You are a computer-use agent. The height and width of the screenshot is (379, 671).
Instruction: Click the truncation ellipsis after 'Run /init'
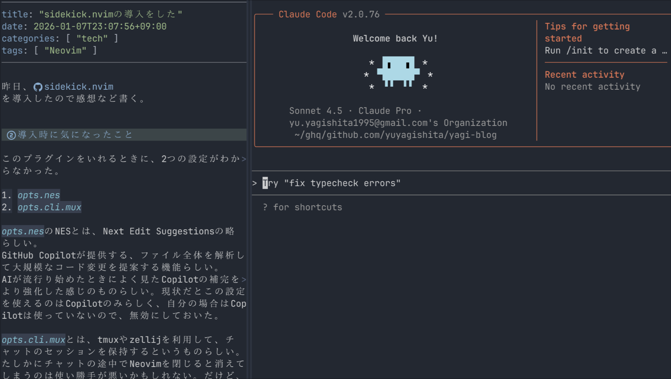tap(664, 51)
